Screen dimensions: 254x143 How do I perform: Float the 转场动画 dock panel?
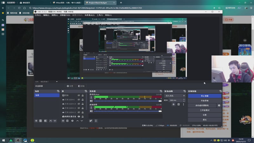184,91
